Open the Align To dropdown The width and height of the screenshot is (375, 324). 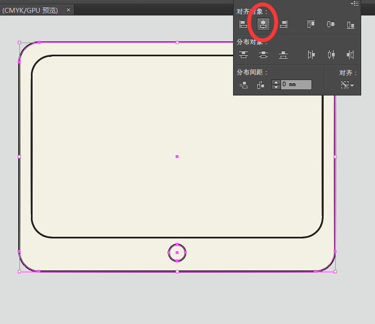pos(347,85)
